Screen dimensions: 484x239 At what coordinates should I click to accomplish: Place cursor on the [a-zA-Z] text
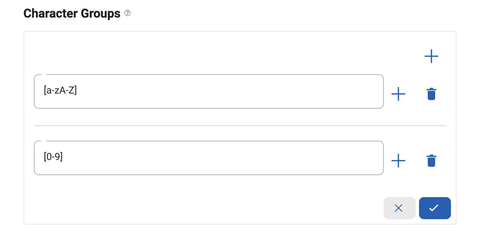60,90
